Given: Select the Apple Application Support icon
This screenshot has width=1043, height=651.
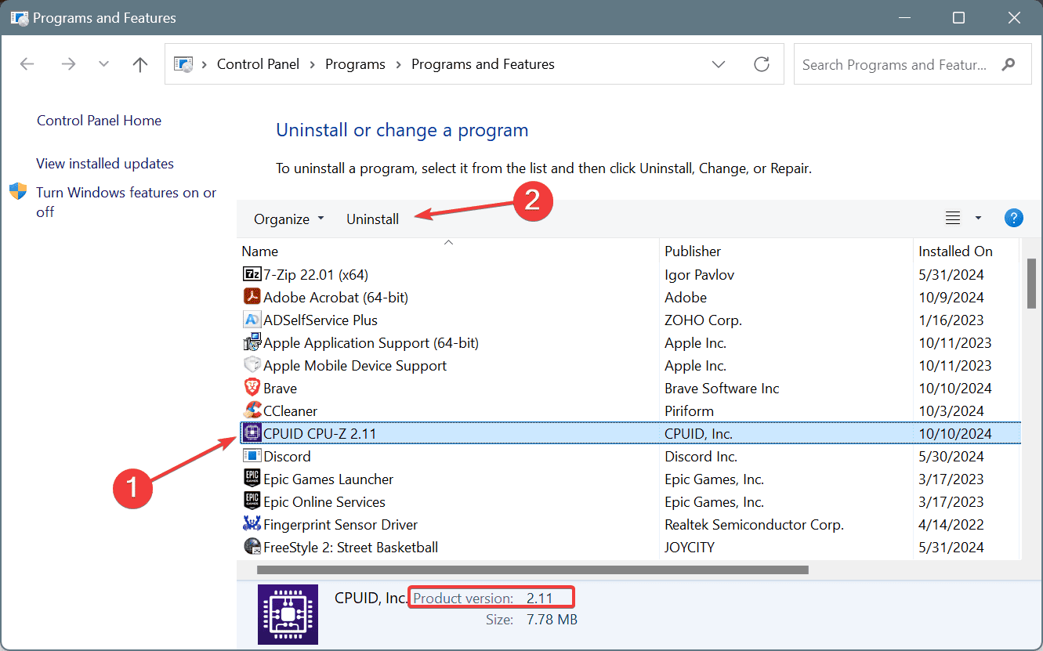Looking at the screenshot, I should (x=252, y=343).
